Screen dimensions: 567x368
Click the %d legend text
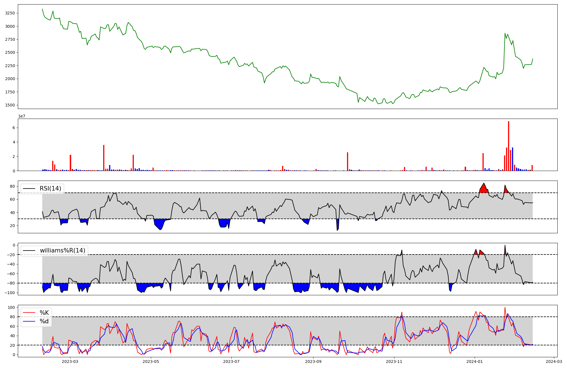(x=44, y=321)
